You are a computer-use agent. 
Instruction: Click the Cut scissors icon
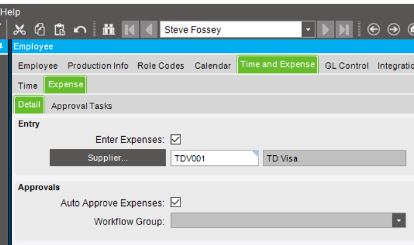[20, 29]
